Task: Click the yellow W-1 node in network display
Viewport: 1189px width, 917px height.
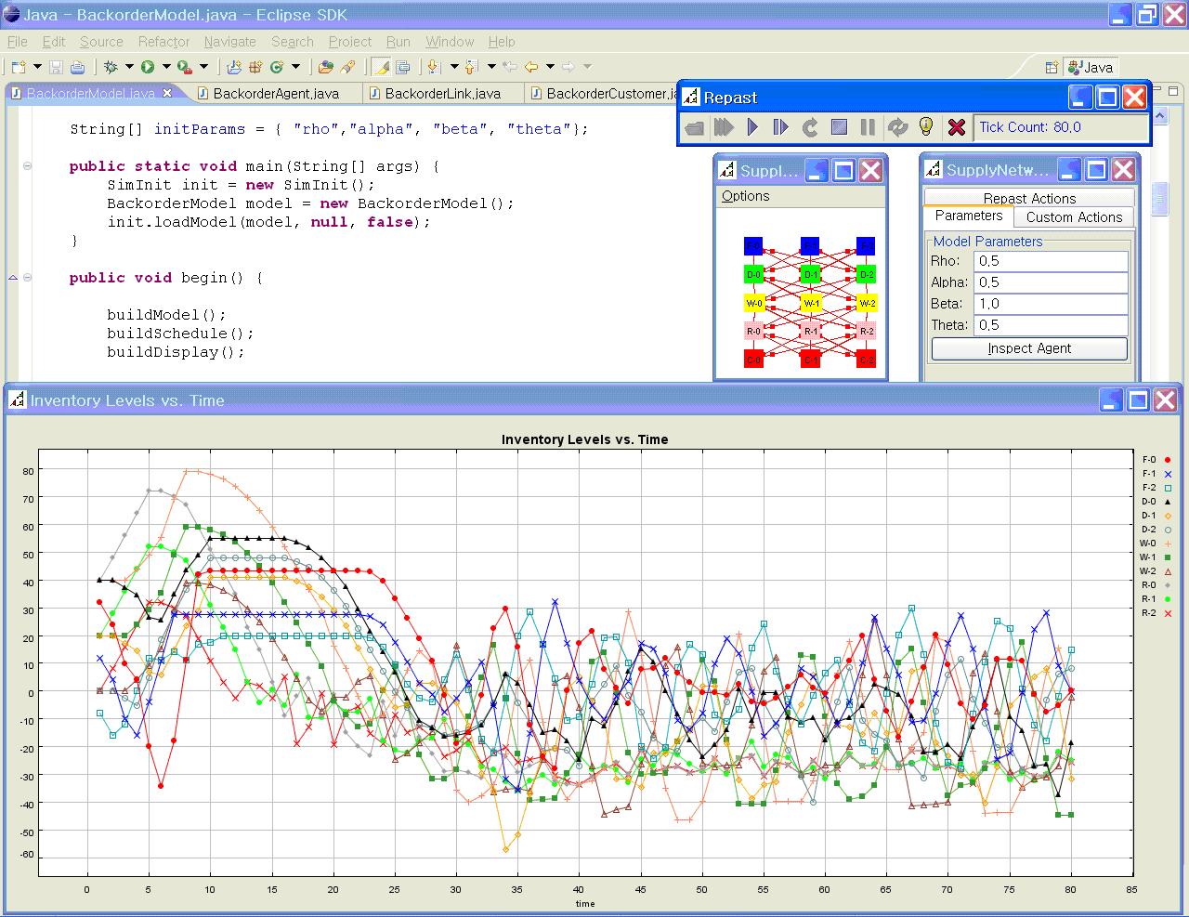Action: 811,303
